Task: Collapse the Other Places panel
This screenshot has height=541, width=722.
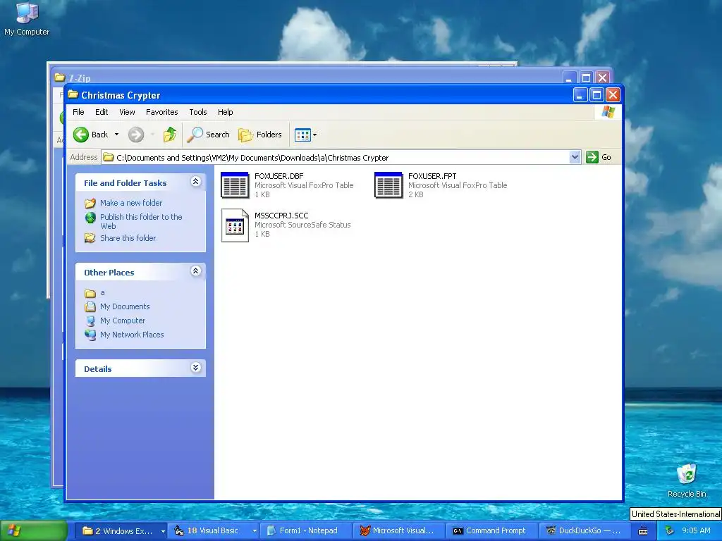Action: pos(196,271)
